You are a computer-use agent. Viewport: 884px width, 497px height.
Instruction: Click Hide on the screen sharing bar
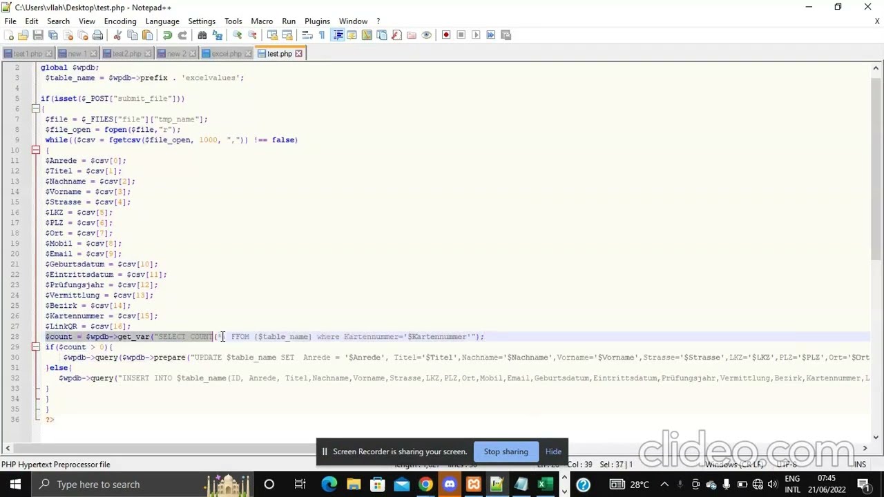[553, 451]
